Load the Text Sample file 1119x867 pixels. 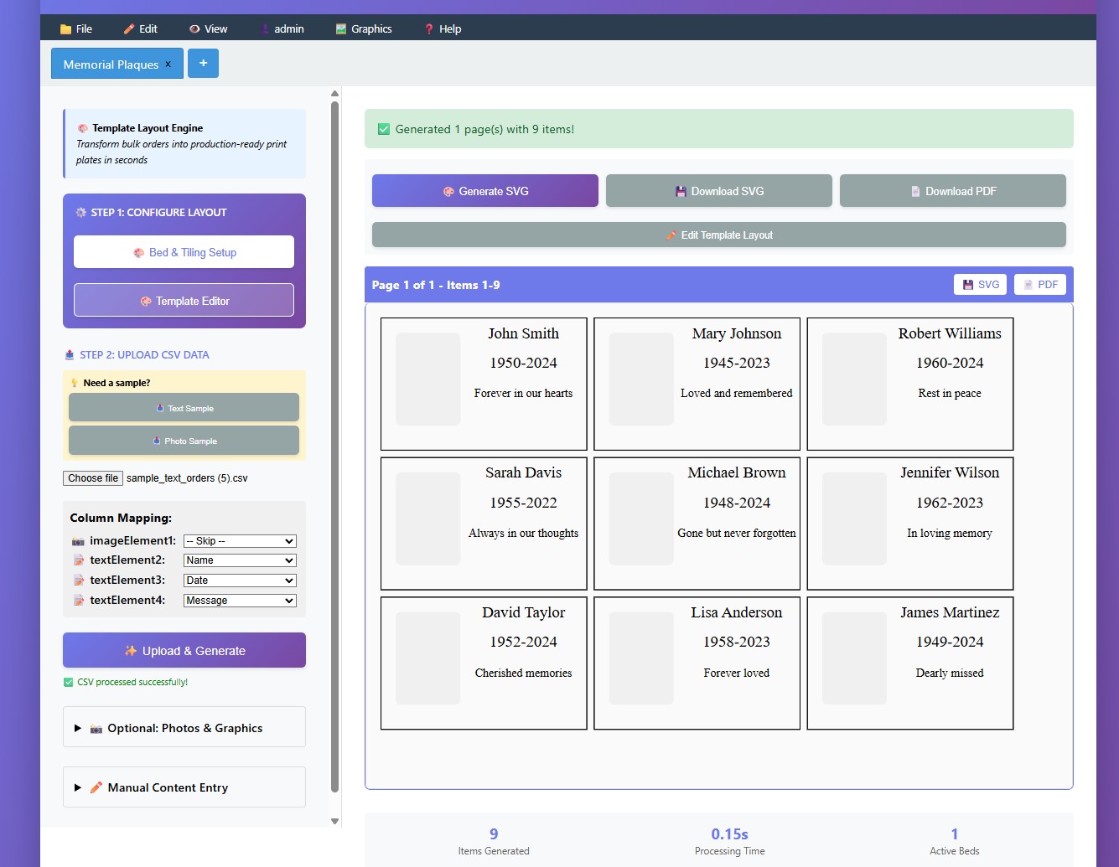[184, 408]
